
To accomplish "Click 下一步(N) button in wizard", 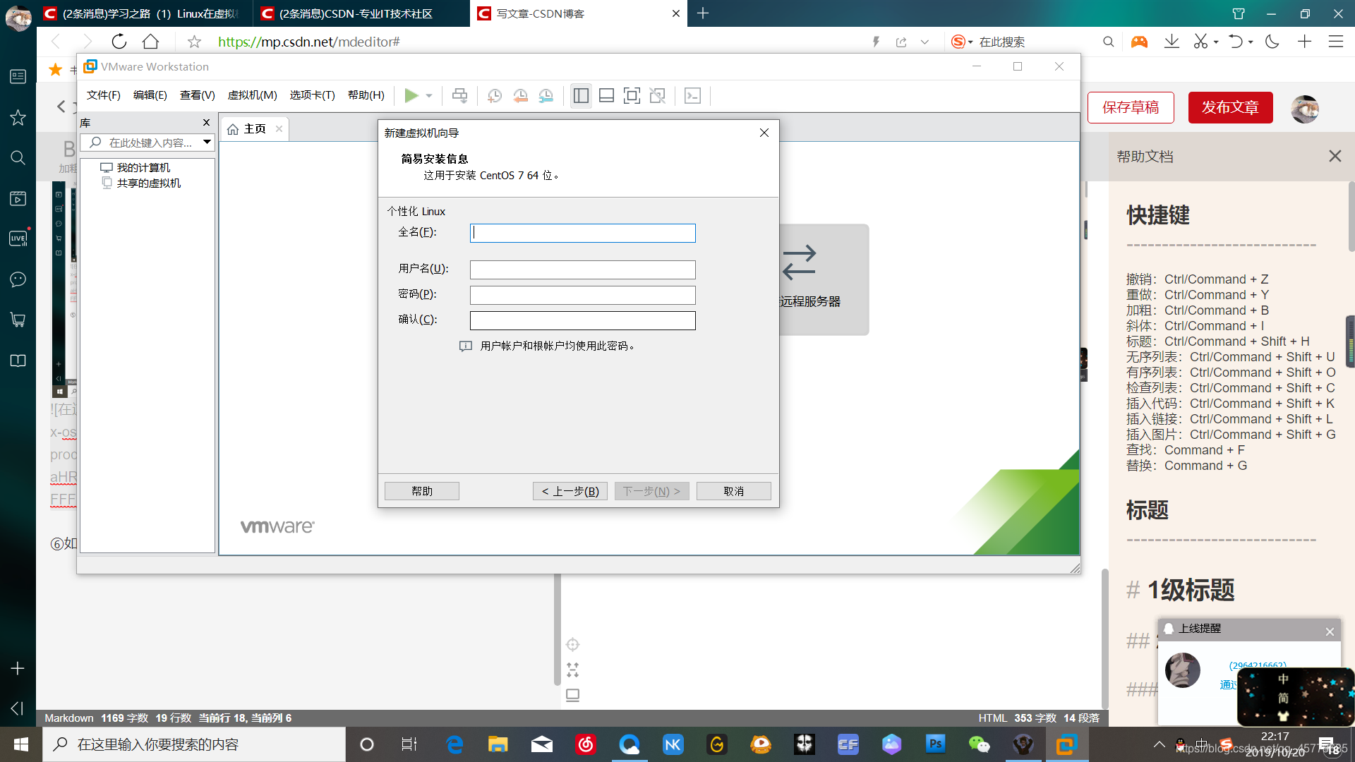I will tap(651, 491).
